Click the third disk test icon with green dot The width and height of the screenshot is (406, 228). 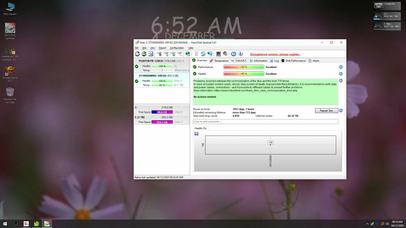point(173,54)
